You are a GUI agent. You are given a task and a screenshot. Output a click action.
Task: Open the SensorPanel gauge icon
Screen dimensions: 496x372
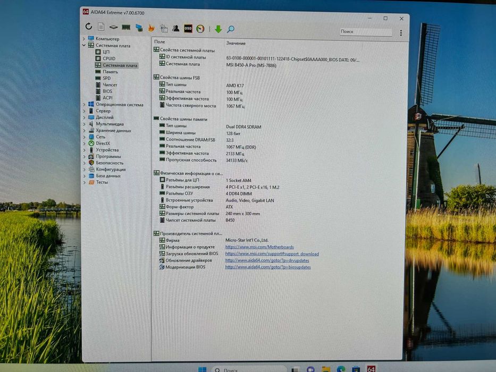coord(200,29)
